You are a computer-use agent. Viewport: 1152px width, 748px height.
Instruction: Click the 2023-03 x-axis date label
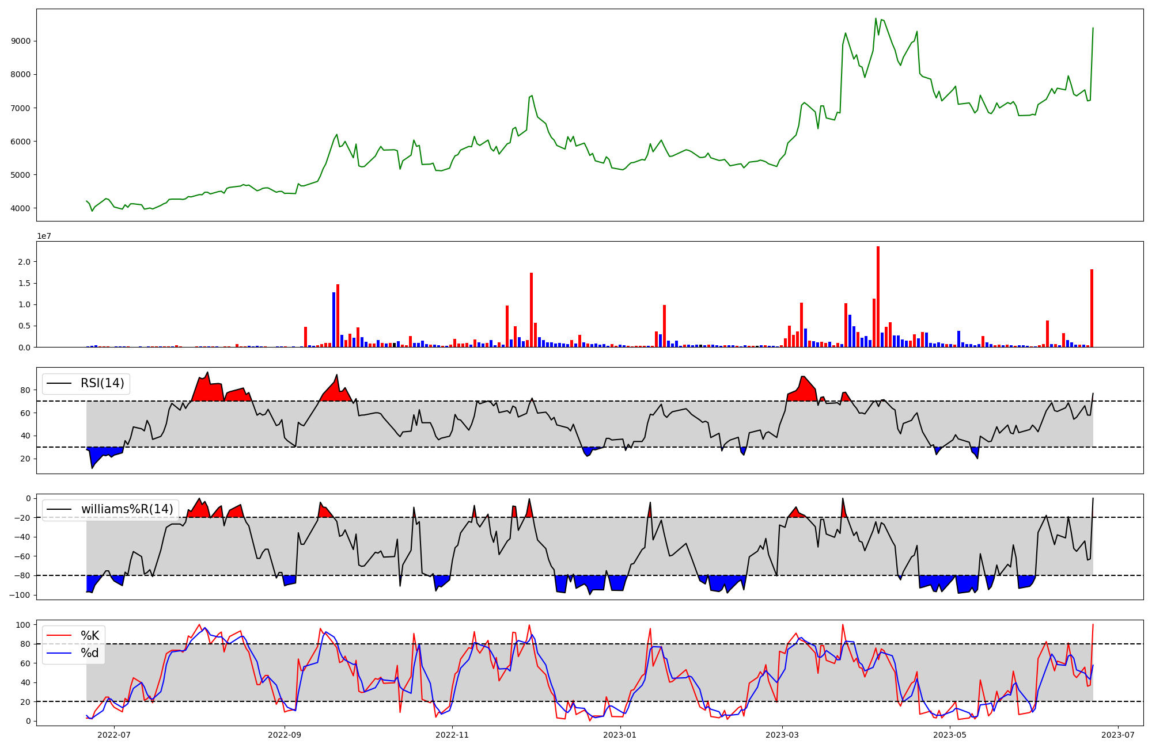click(x=782, y=735)
